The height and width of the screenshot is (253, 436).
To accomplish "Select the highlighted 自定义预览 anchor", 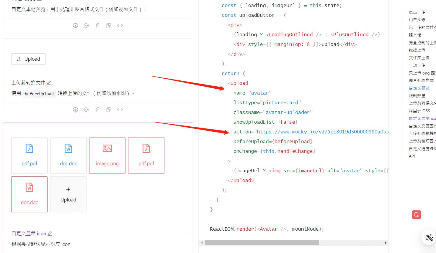I will tap(419, 88).
